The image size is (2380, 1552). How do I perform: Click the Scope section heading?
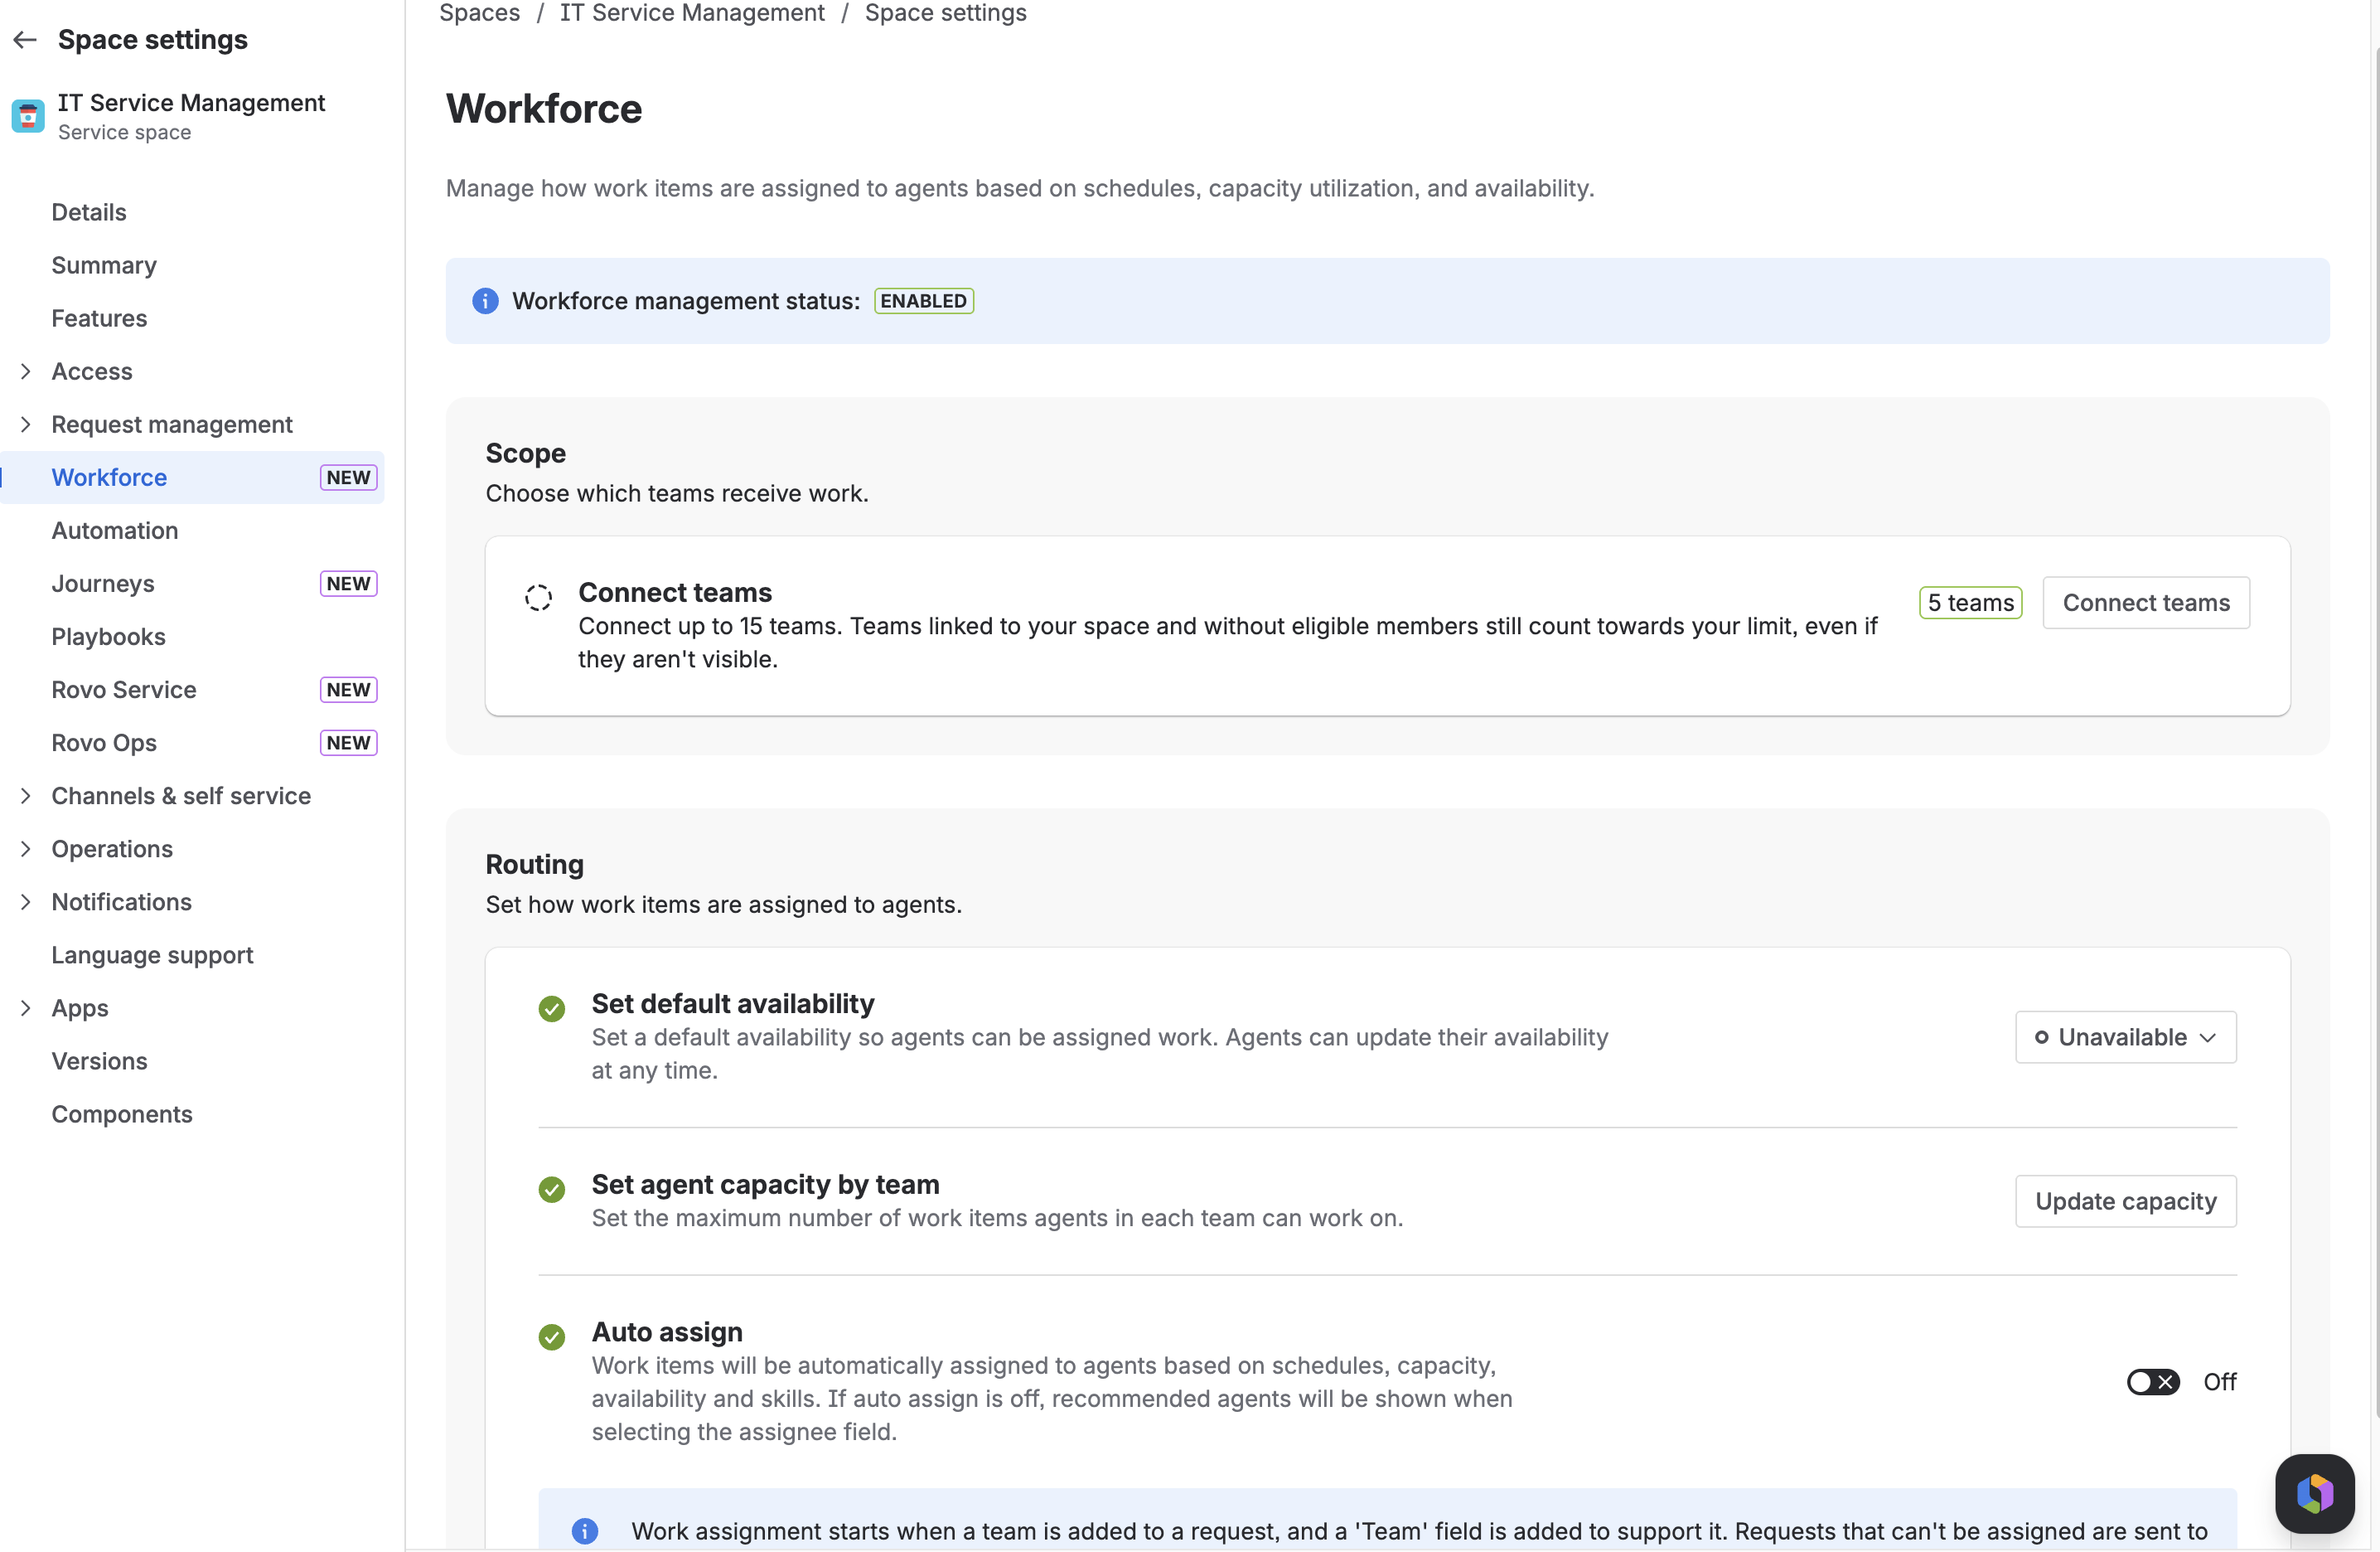(526, 453)
